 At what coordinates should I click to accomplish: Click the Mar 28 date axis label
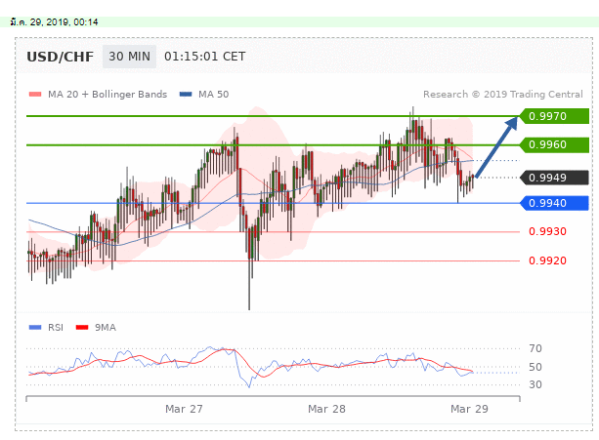point(326,409)
